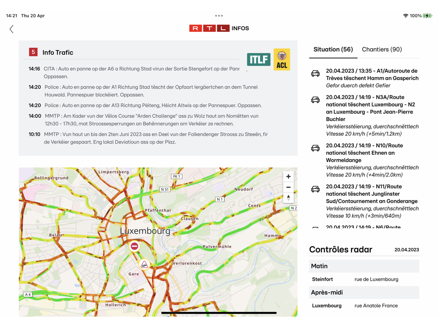The height and width of the screenshot is (328, 438).
Task: Tap the Wi-Fi status icon
Action: coord(406,16)
